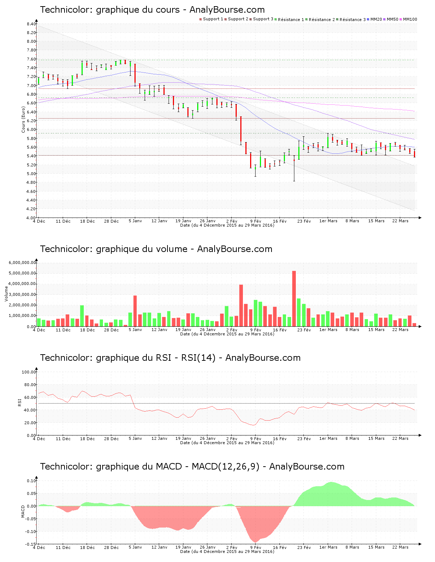
Task: Click the RSI(14) chart title
Action: pyautogui.click(x=170, y=358)
